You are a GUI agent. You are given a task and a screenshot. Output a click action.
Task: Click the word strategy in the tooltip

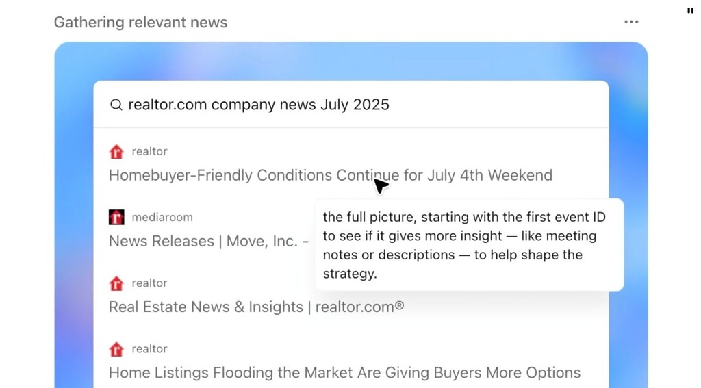tap(348, 274)
